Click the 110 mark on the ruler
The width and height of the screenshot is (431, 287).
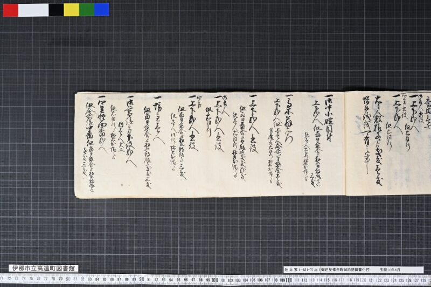pos(289,280)
